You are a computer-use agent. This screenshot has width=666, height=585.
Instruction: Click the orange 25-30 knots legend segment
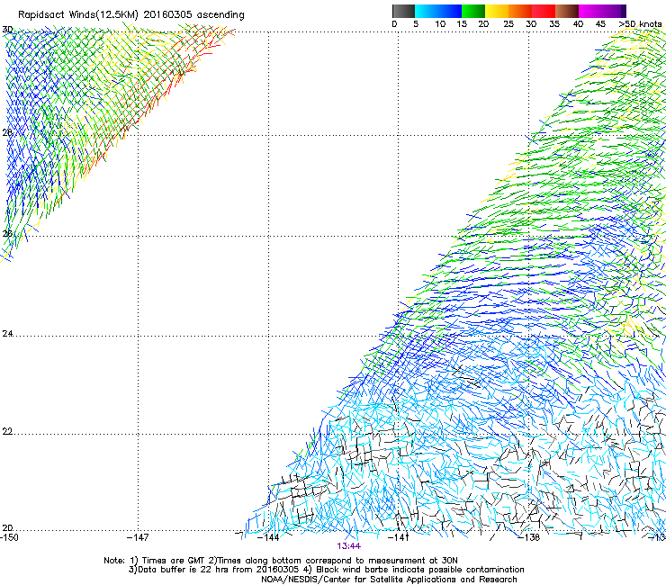[x=520, y=11]
